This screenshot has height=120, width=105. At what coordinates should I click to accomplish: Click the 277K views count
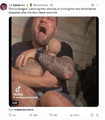click(76, 115)
